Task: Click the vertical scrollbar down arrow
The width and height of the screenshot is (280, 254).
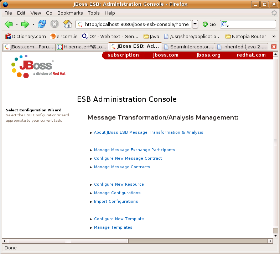Action: click(x=275, y=236)
